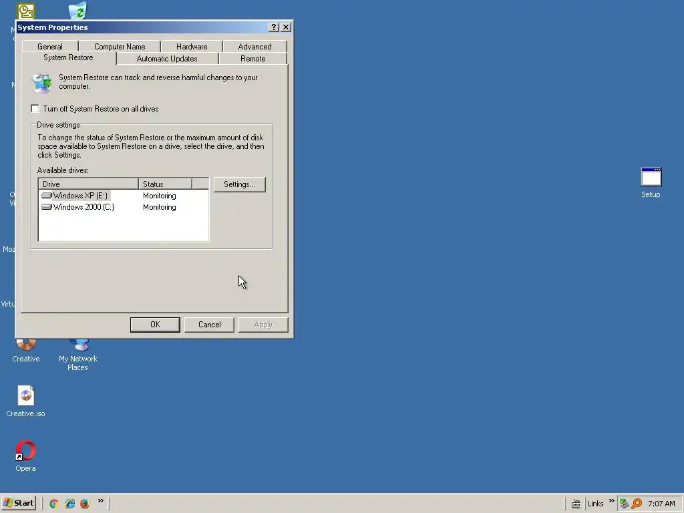684x513 pixels.
Task: Click the green desktop icon behind title bar
Action: point(26,11)
